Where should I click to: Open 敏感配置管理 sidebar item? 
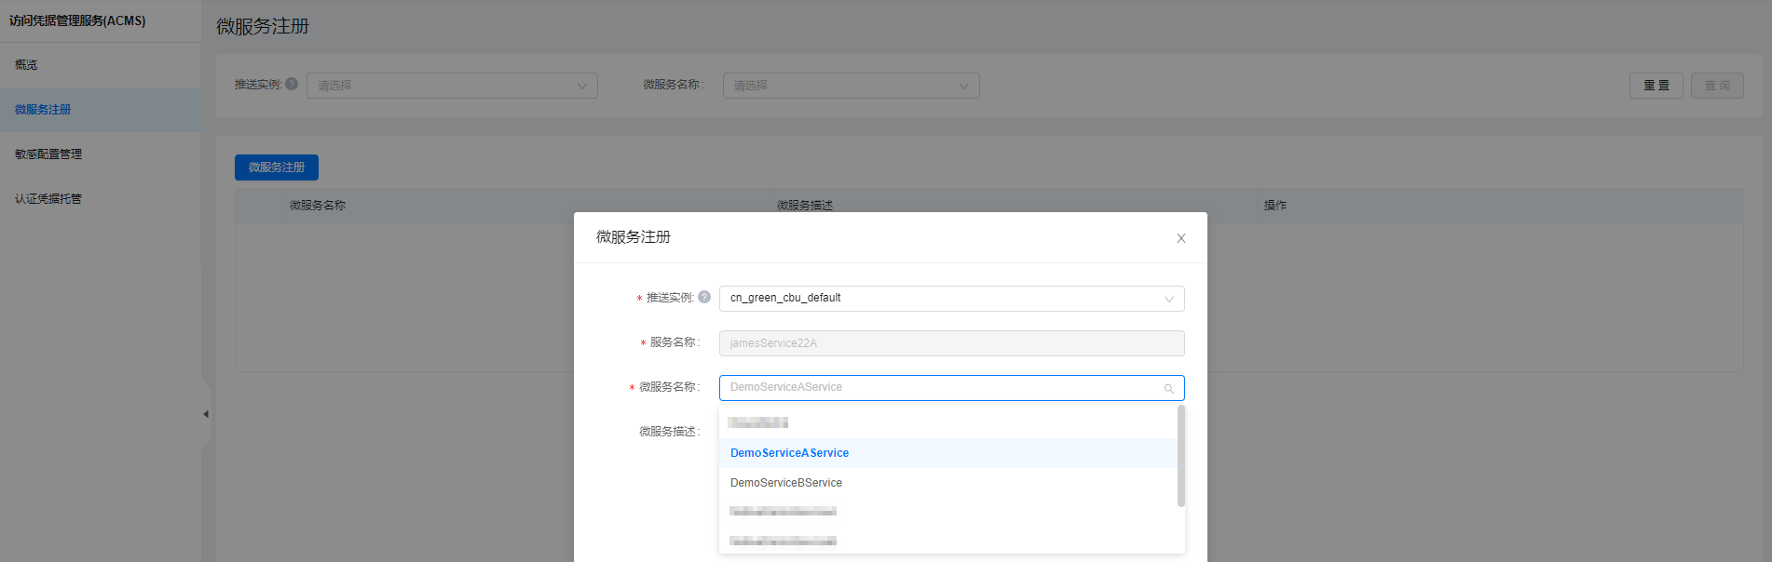point(48,154)
